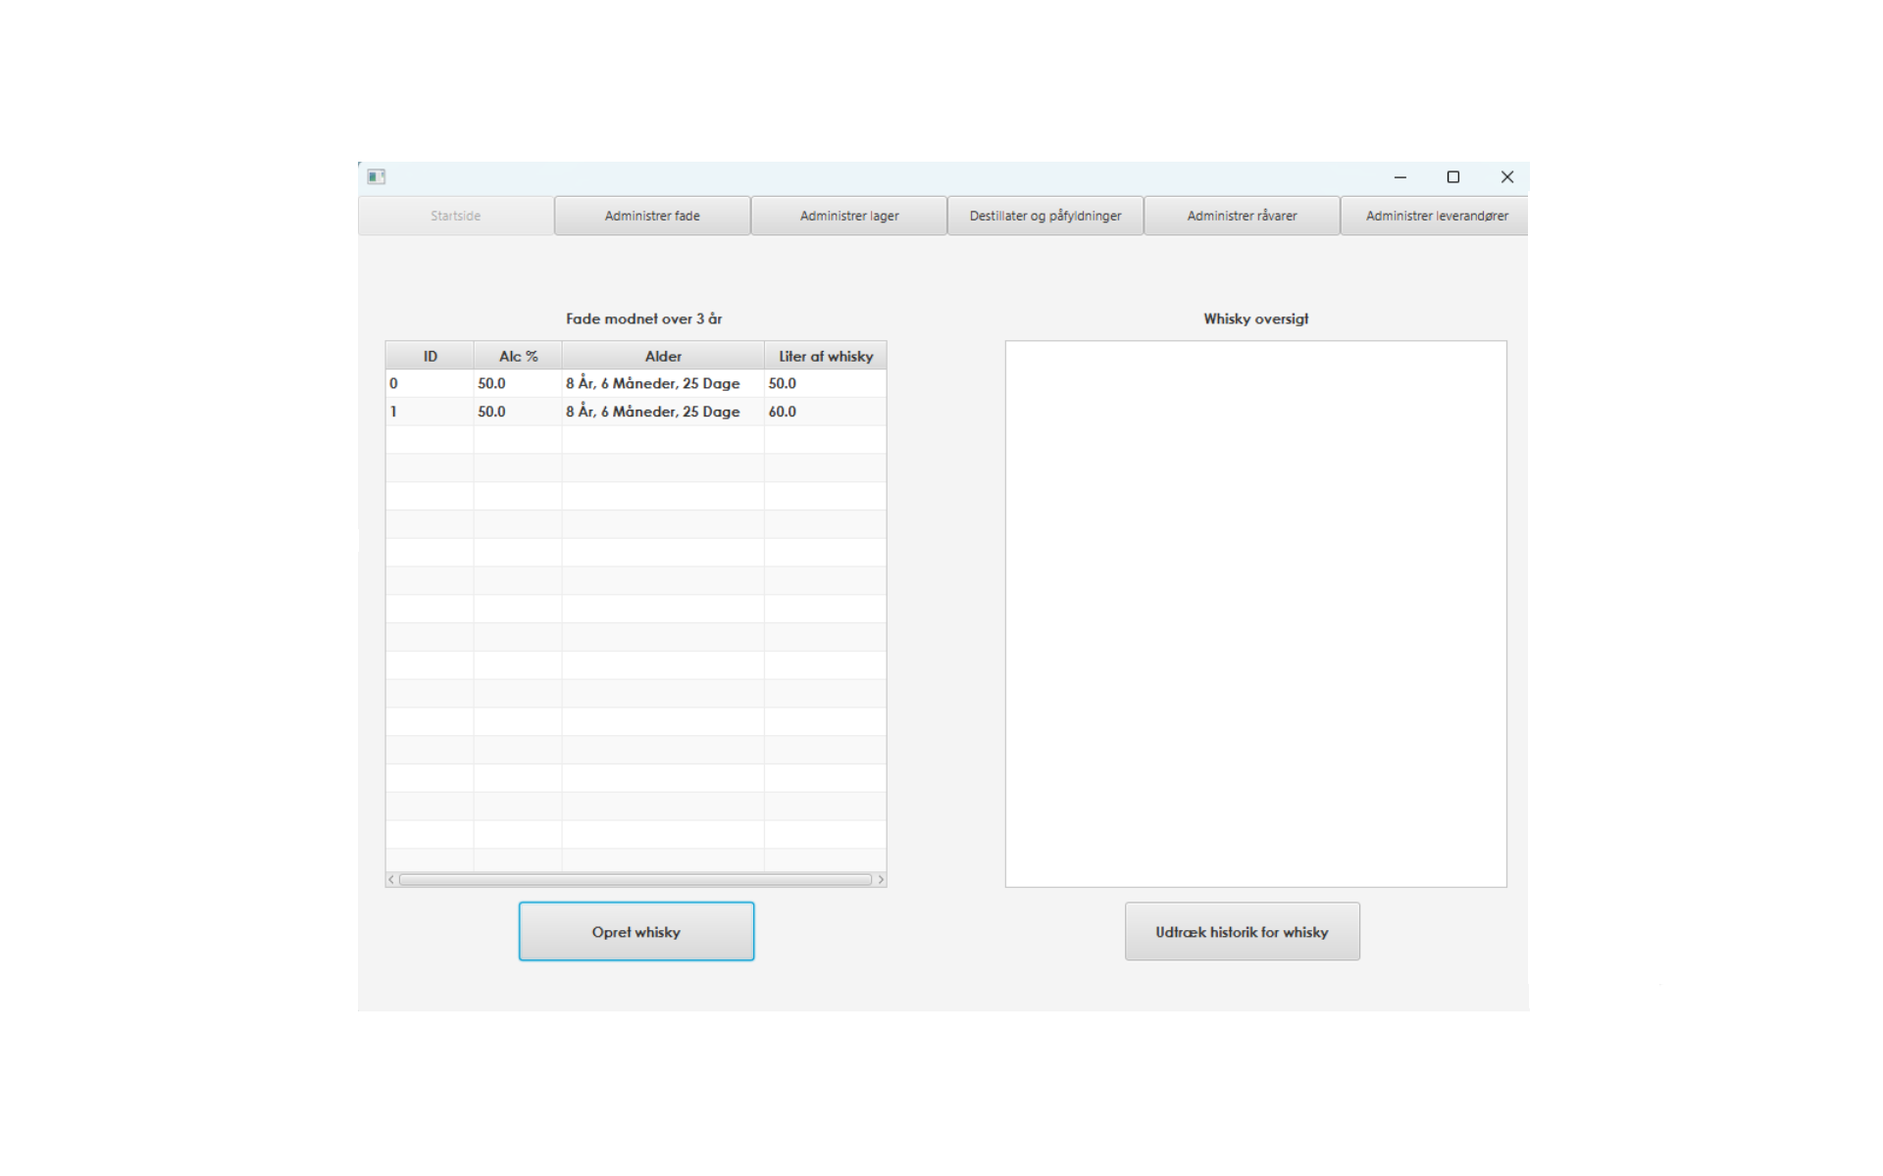Sort table by Alder column header

click(663, 356)
